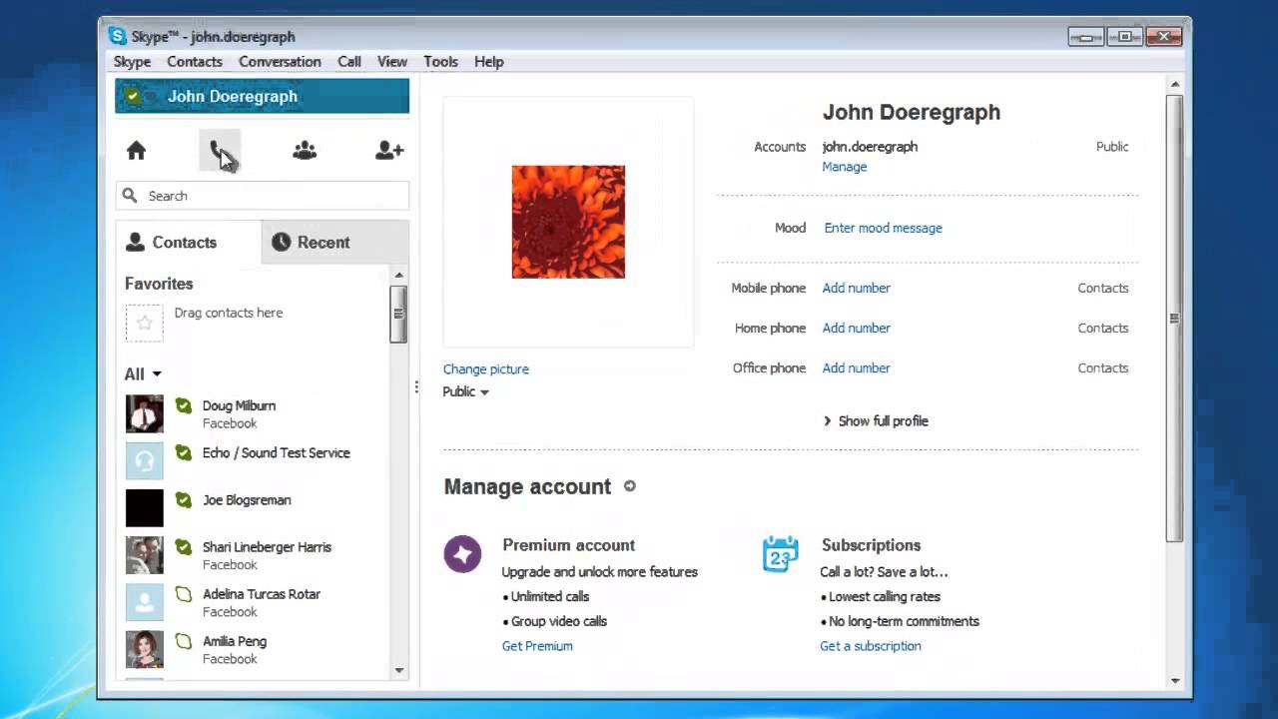Click Joe Blogsreman's black avatar

(x=144, y=508)
